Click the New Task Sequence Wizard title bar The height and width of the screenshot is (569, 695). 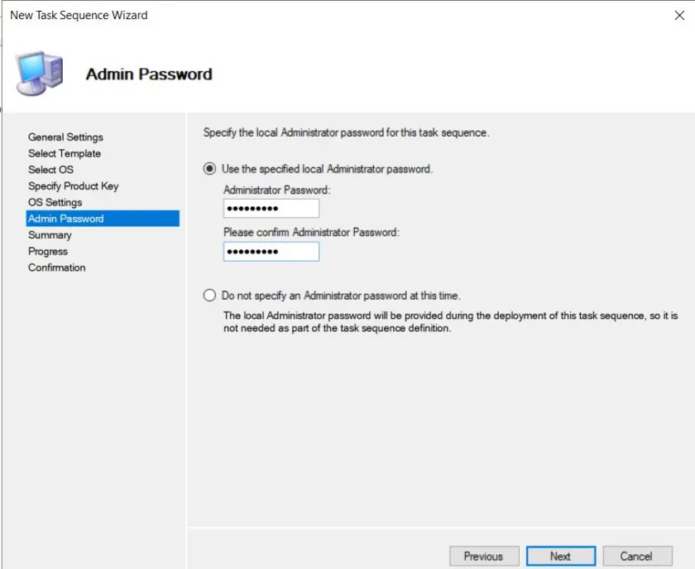tap(248, 15)
